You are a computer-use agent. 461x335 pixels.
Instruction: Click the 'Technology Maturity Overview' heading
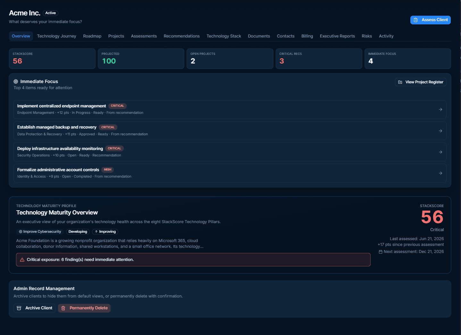pyautogui.click(x=57, y=213)
